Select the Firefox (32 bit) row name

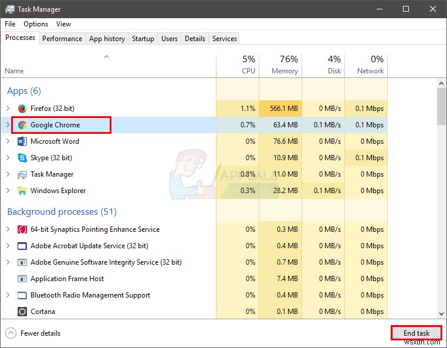(x=52, y=109)
